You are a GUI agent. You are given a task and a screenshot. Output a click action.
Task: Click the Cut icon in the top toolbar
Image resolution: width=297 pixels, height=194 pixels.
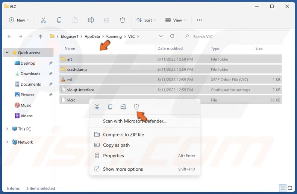[43, 20]
